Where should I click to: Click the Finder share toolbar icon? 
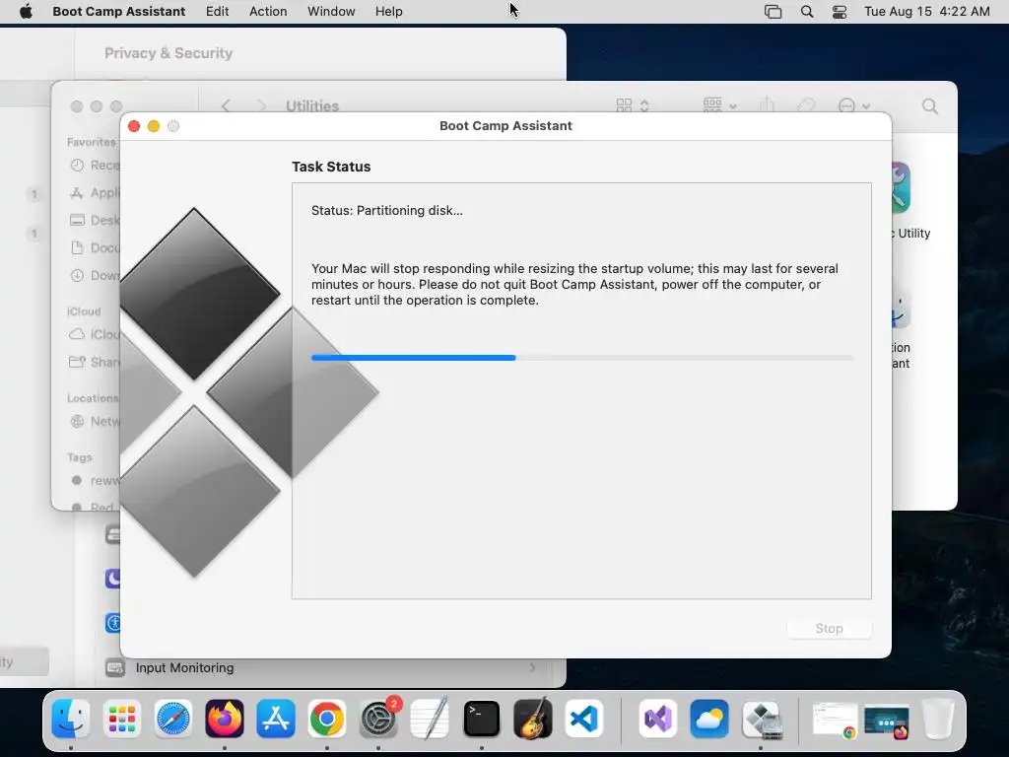(767, 104)
